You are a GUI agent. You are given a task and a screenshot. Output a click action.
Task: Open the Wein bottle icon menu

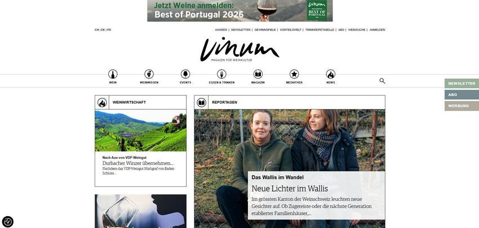pos(113,74)
